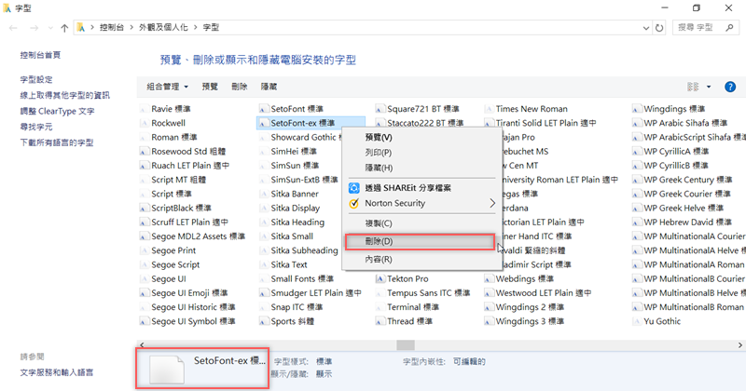Click toolbar 預覽 button
The image size is (746, 391).
(210, 87)
